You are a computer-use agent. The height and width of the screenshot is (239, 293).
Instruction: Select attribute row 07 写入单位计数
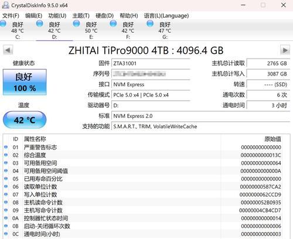142,194
